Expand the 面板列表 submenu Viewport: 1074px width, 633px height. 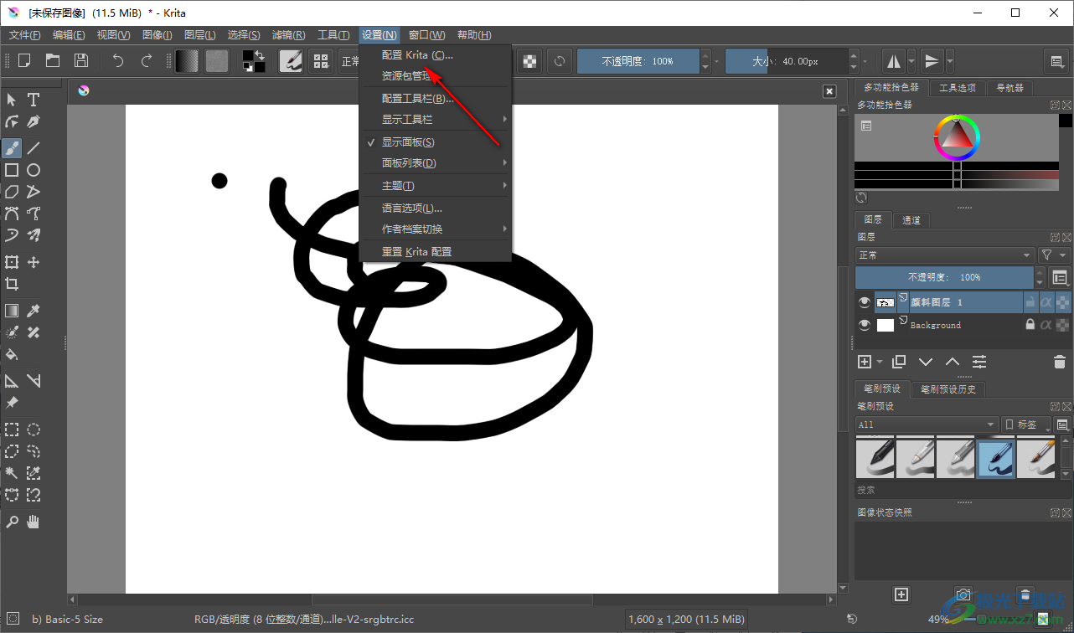[x=435, y=163]
